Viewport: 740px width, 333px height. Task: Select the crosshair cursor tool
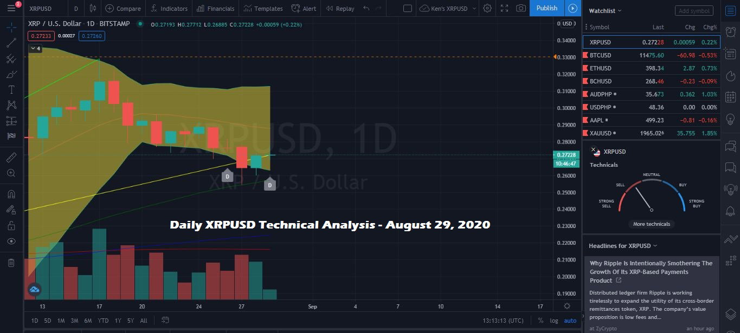[x=11, y=28]
